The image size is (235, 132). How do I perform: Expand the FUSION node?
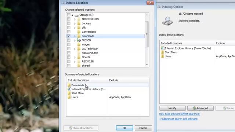point(75,40)
